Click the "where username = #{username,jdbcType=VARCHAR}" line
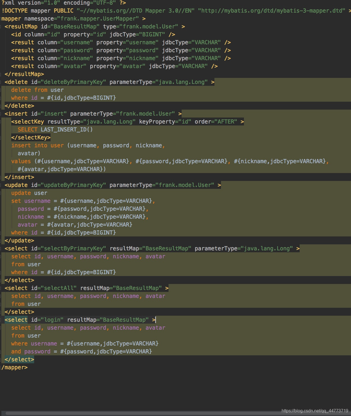This screenshot has width=351, height=416. (85, 344)
